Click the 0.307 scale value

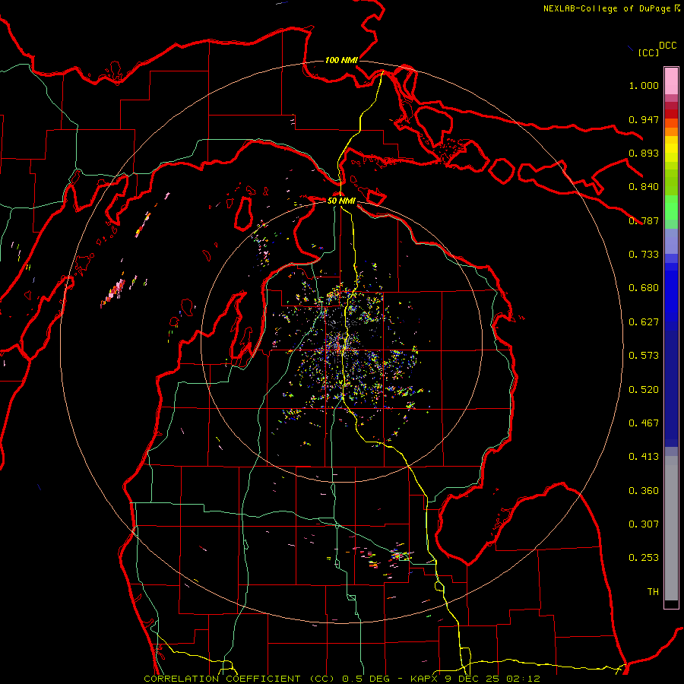tap(644, 524)
